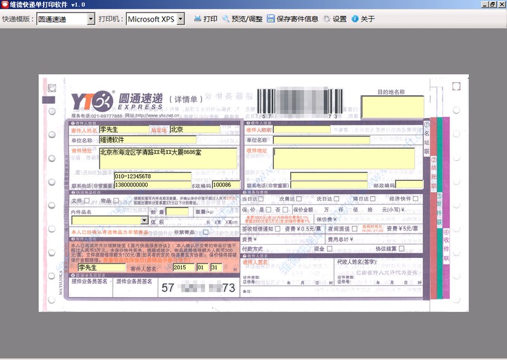Click the month field 01
507x360 pixels.
coord(202,267)
